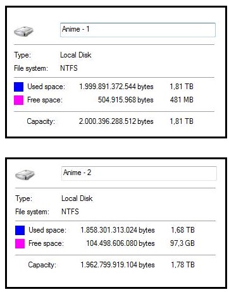Screen dimensions: 229x292
Task: Select the blue Used space swatch for Anime - 1
Action: 18,87
